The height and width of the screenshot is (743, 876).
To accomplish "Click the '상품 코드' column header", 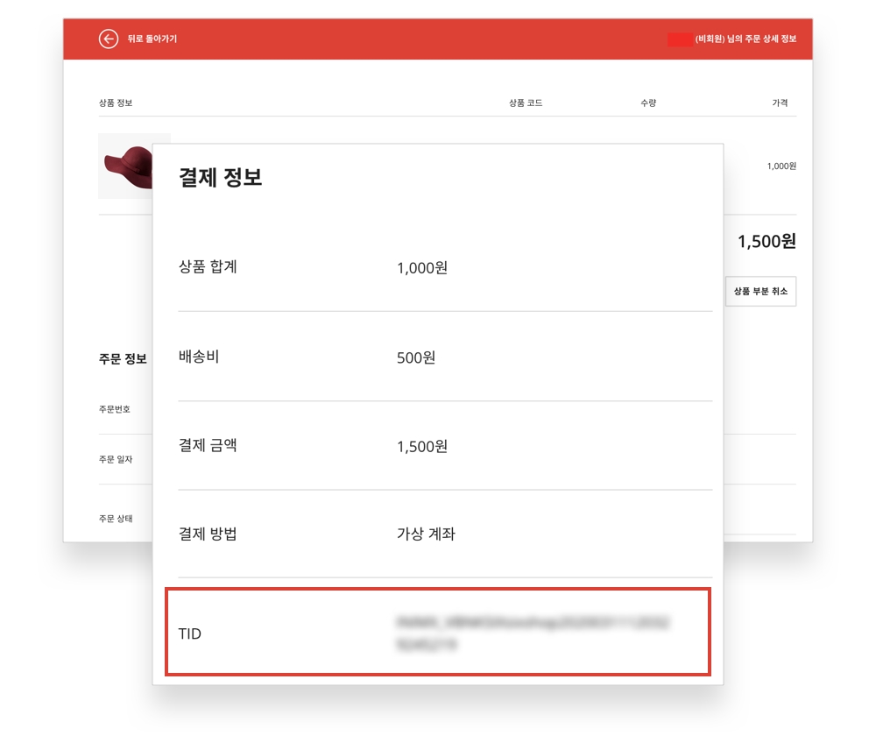I will (x=526, y=103).
